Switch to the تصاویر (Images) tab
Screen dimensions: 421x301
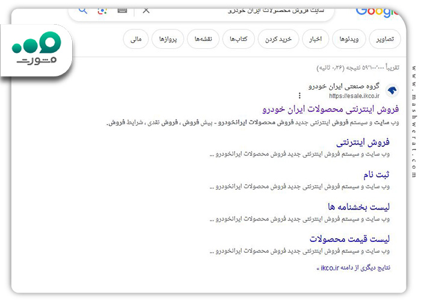click(x=385, y=39)
